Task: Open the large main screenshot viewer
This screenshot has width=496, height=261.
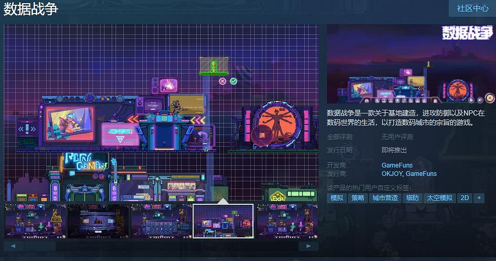Action: click(161, 112)
